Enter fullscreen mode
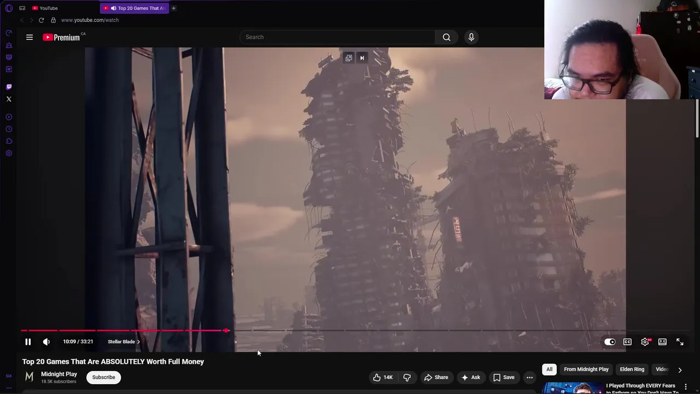This screenshot has width=700, height=394. 680,342
